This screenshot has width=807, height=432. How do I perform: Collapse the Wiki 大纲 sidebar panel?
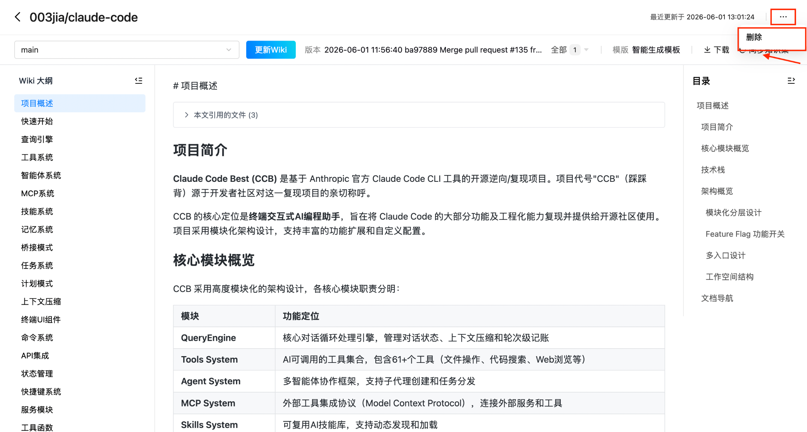[139, 80]
